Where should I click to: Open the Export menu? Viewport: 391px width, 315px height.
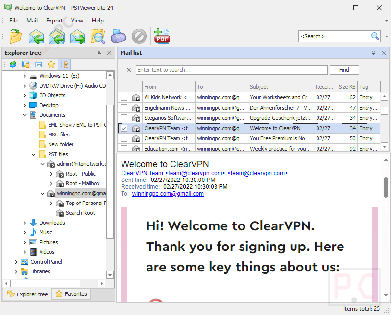(54, 21)
